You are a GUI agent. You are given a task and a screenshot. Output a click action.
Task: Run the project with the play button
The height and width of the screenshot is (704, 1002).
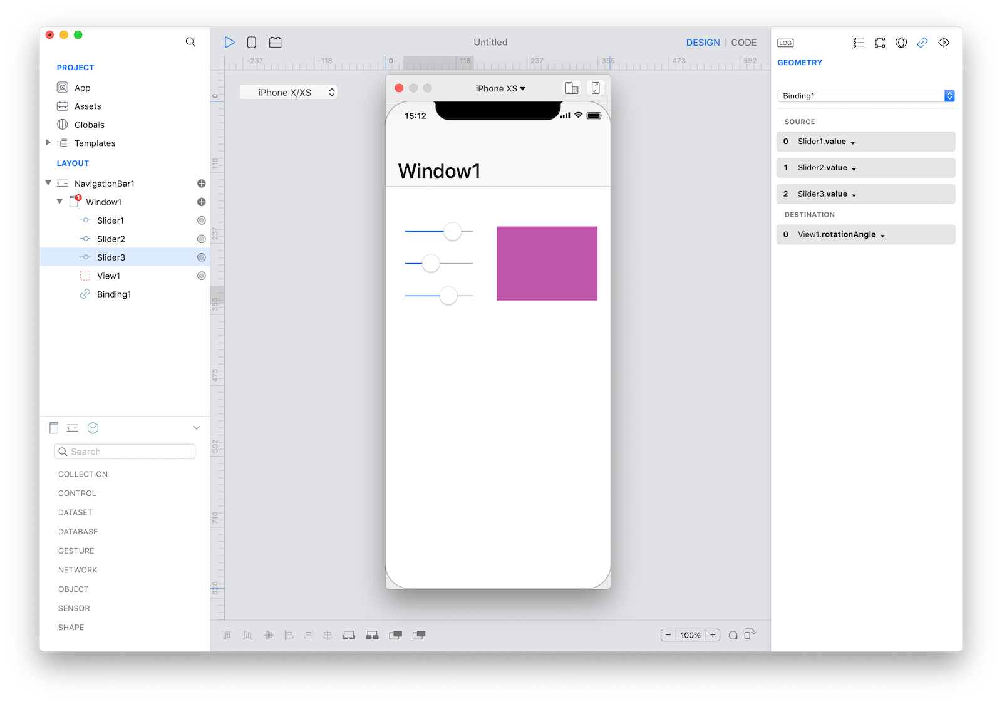coord(230,42)
